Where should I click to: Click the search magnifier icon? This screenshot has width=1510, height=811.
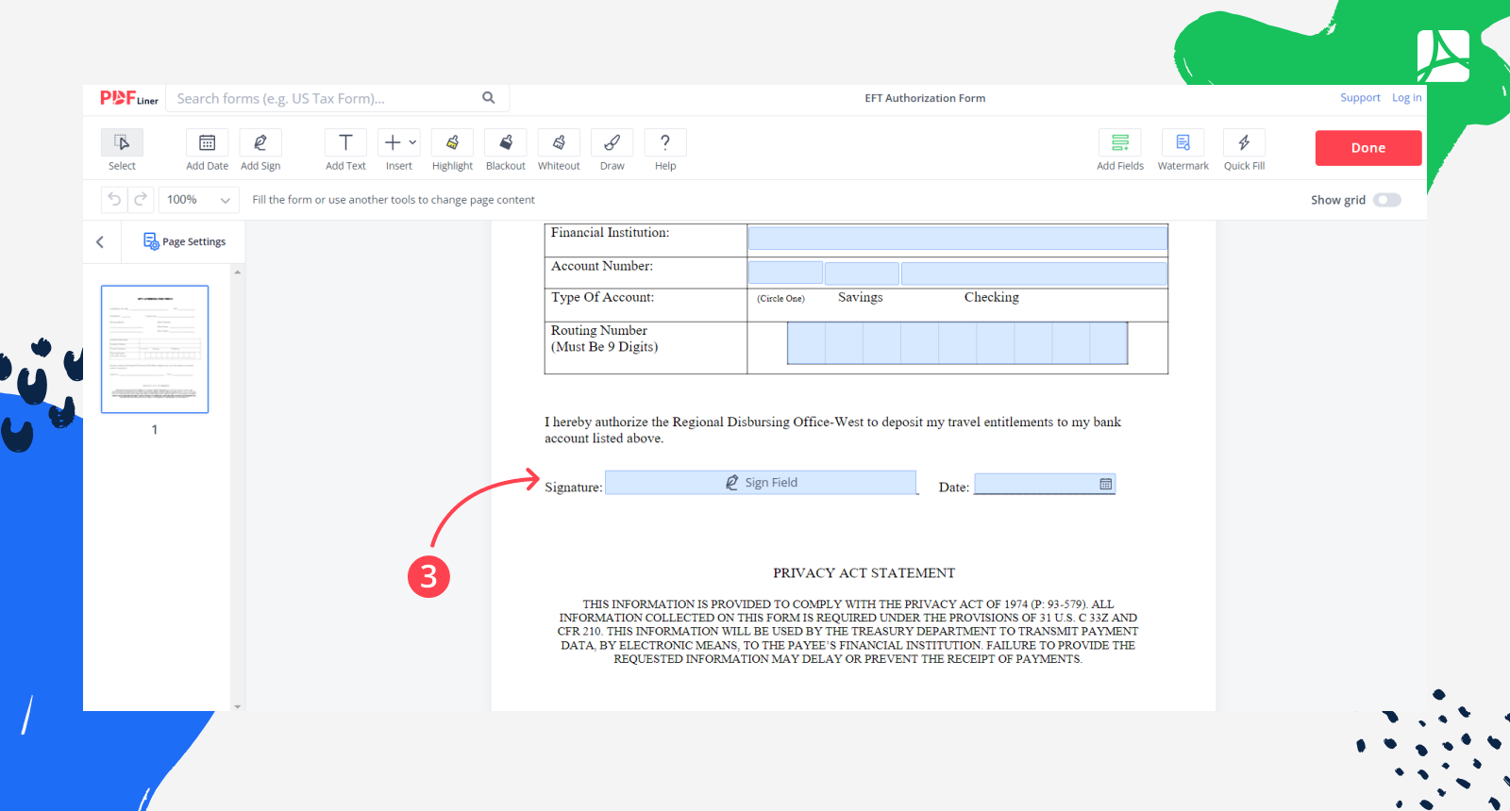pos(489,98)
